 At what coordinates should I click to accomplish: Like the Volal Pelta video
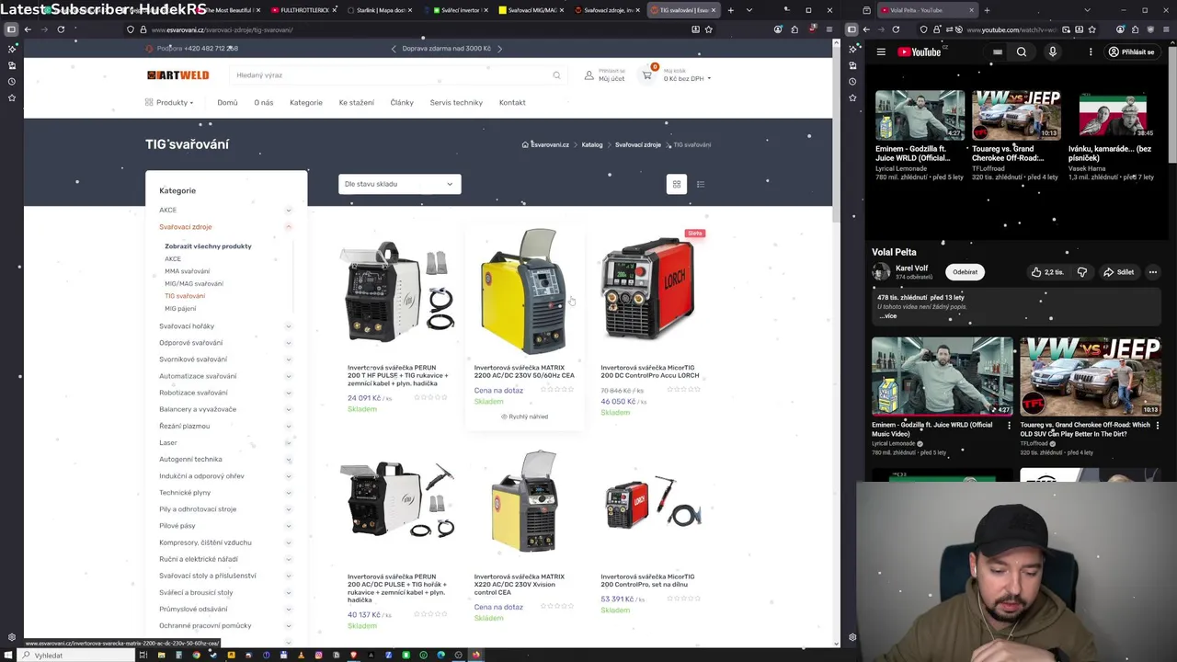[x=1046, y=272]
